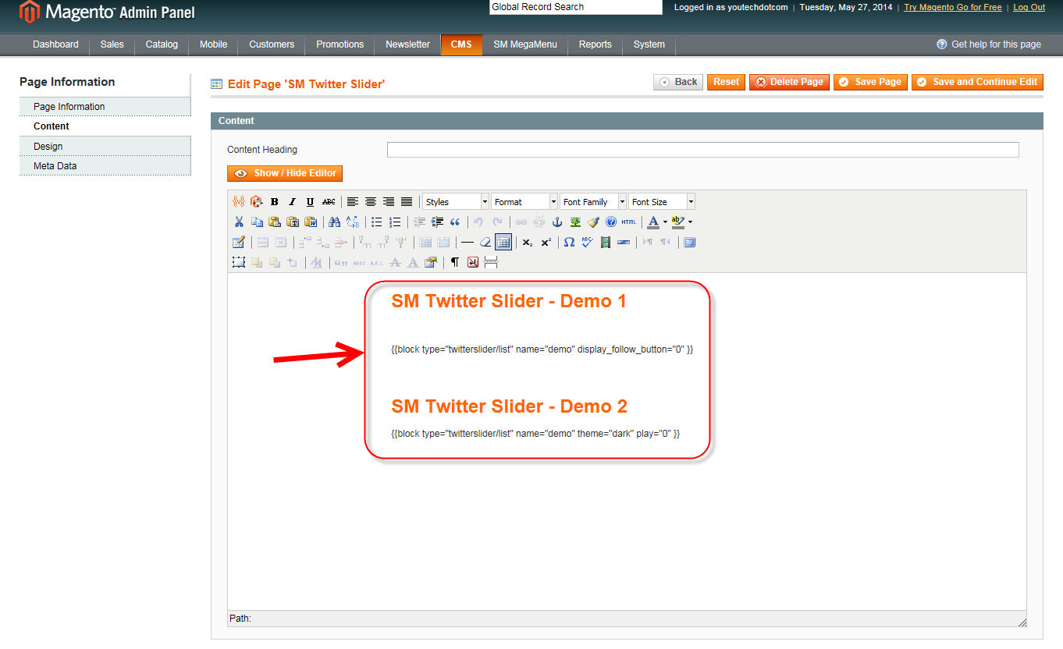Screen dimensions: 1063x649
Task: Insert embedded media (film icon)
Action: [x=605, y=242]
